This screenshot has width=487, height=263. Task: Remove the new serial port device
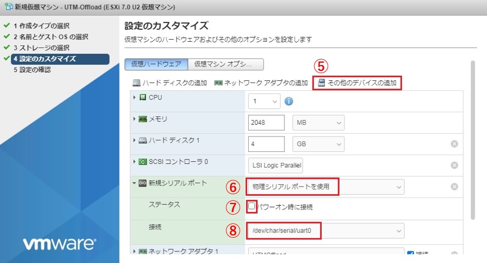(x=455, y=187)
